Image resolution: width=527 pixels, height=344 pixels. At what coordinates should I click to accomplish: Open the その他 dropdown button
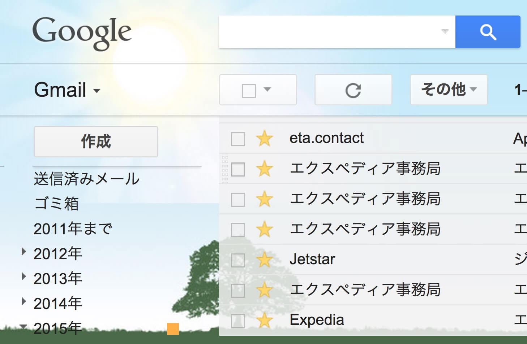(449, 90)
